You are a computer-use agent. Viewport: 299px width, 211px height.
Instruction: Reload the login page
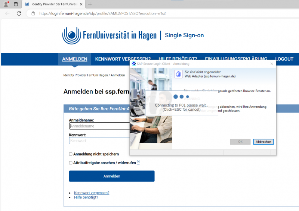click(x=19, y=13)
